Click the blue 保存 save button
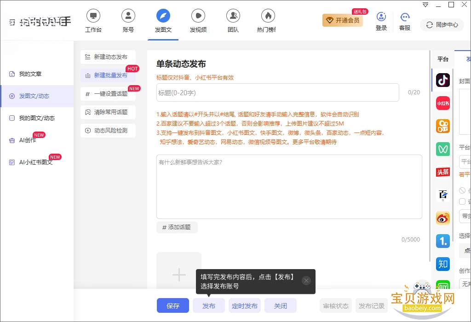The image size is (471, 322). tap(173, 305)
